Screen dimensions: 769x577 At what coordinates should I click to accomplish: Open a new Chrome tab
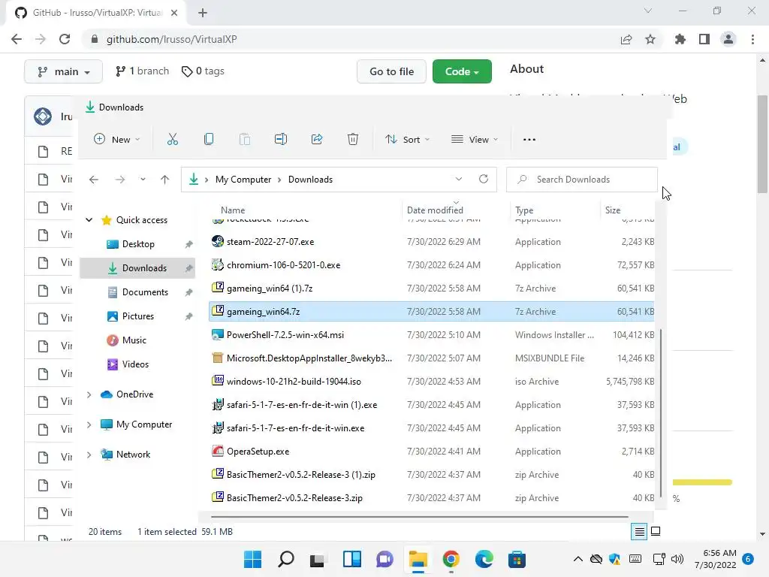click(x=203, y=13)
